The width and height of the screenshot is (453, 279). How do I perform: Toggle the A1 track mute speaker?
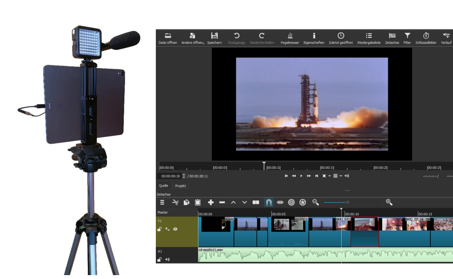(167, 260)
